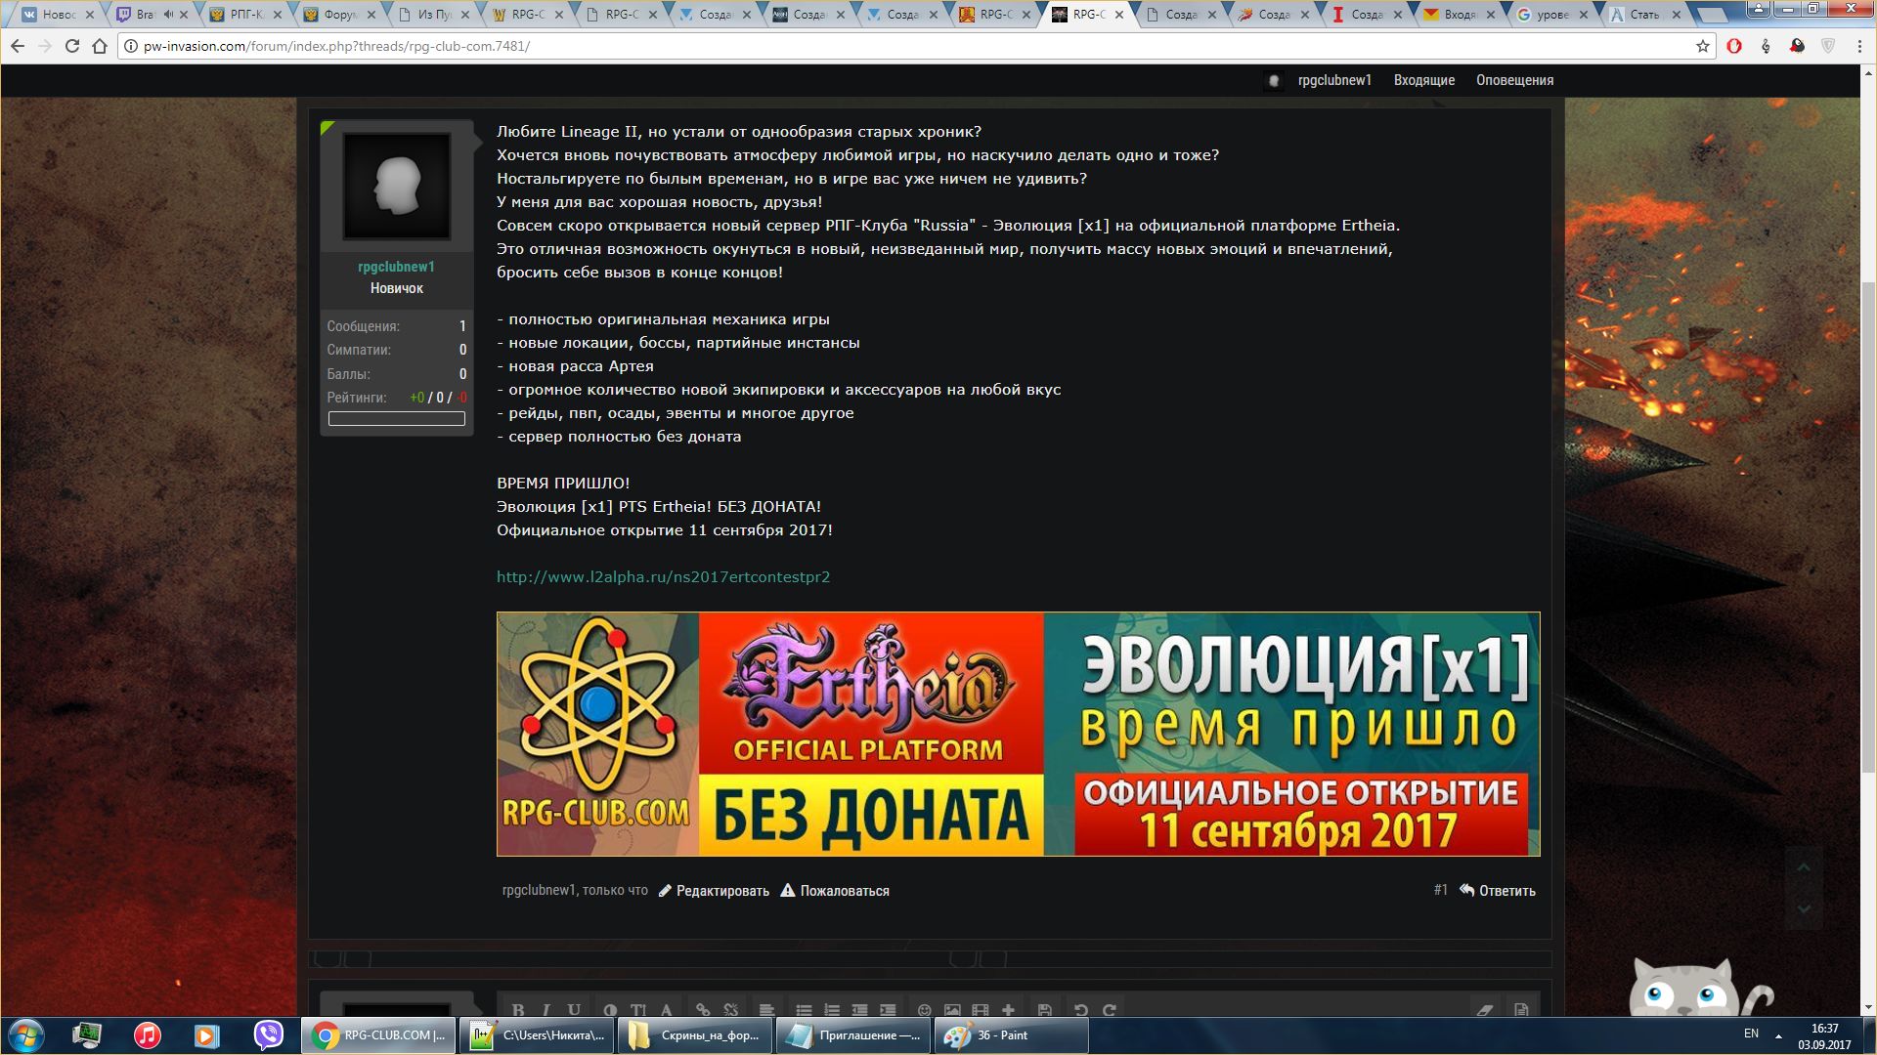View site information icon before URL
The width and height of the screenshot is (1877, 1055).
[131, 46]
